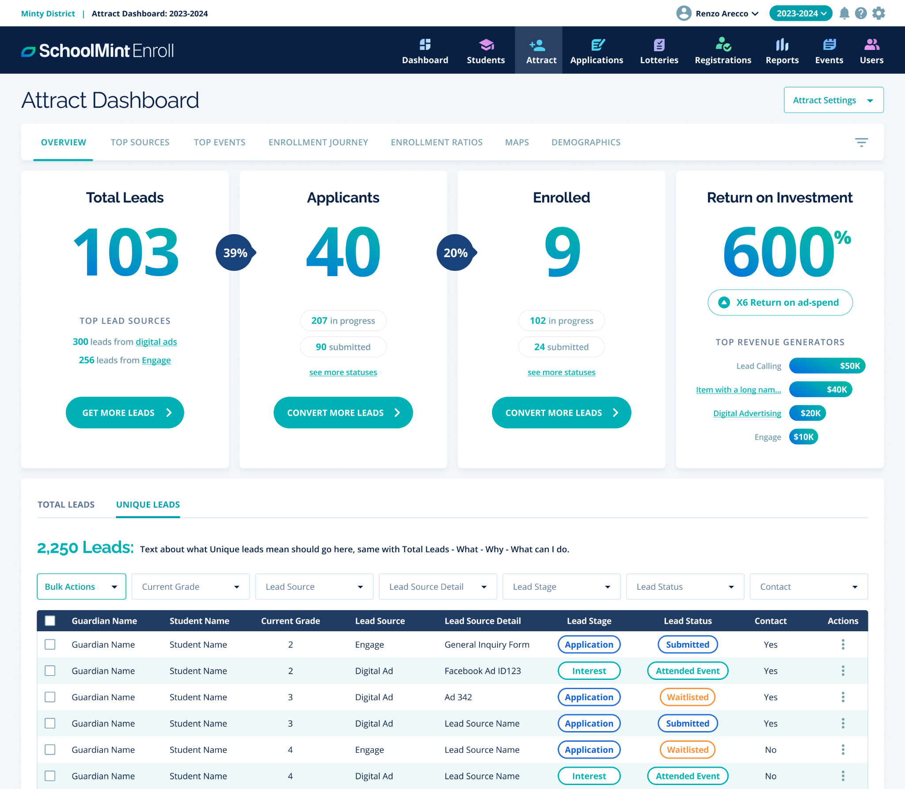Open the notifications bell
Screen dimensions: 905x789
click(x=844, y=13)
